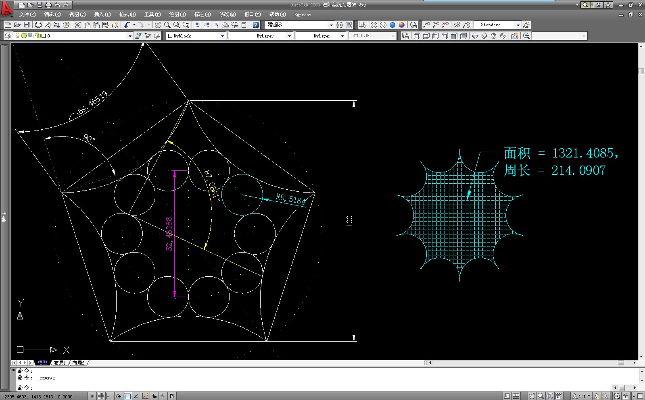Open the 文件(F) menu
Viewport: 645px width, 400px height.
pos(27,15)
